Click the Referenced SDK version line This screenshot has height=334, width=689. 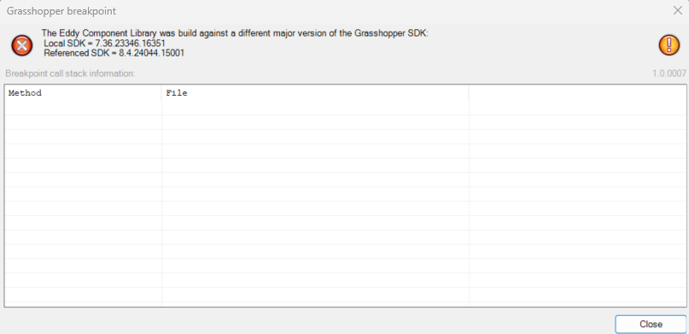point(114,53)
